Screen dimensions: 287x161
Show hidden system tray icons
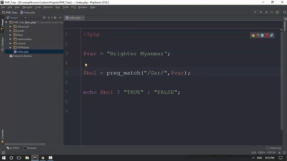(253, 158)
